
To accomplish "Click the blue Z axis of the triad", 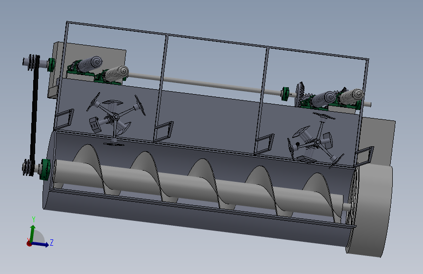I will (40, 244).
